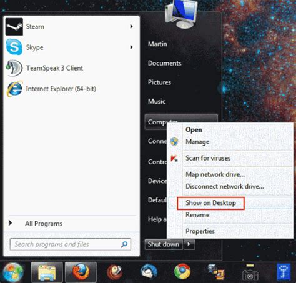Click the Search programs and files box

71,244
